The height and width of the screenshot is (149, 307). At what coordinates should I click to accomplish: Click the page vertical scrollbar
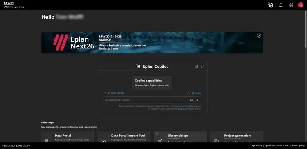(x=306, y=29)
